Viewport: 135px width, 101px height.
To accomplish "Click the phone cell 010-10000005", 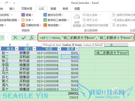I will [49, 69].
